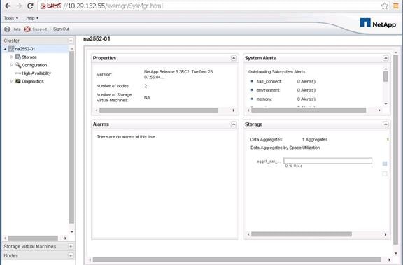Expand the Storage tree node

tap(12, 57)
